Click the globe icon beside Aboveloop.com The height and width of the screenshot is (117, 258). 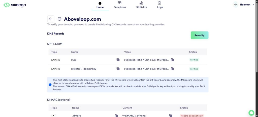pyautogui.click(x=59, y=19)
